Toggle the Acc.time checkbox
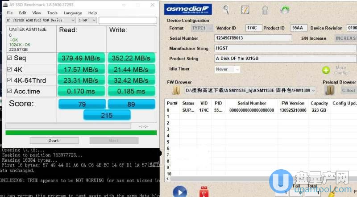The width and height of the screenshot is (357, 197). point(10,91)
